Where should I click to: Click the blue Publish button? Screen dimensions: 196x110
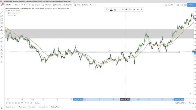pyautogui.click(x=191, y=5)
